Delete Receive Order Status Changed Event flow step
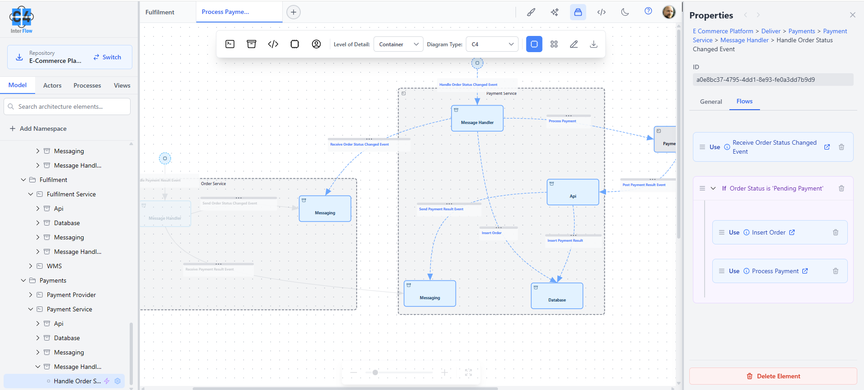Viewport: 864px width, 390px height. click(841, 147)
